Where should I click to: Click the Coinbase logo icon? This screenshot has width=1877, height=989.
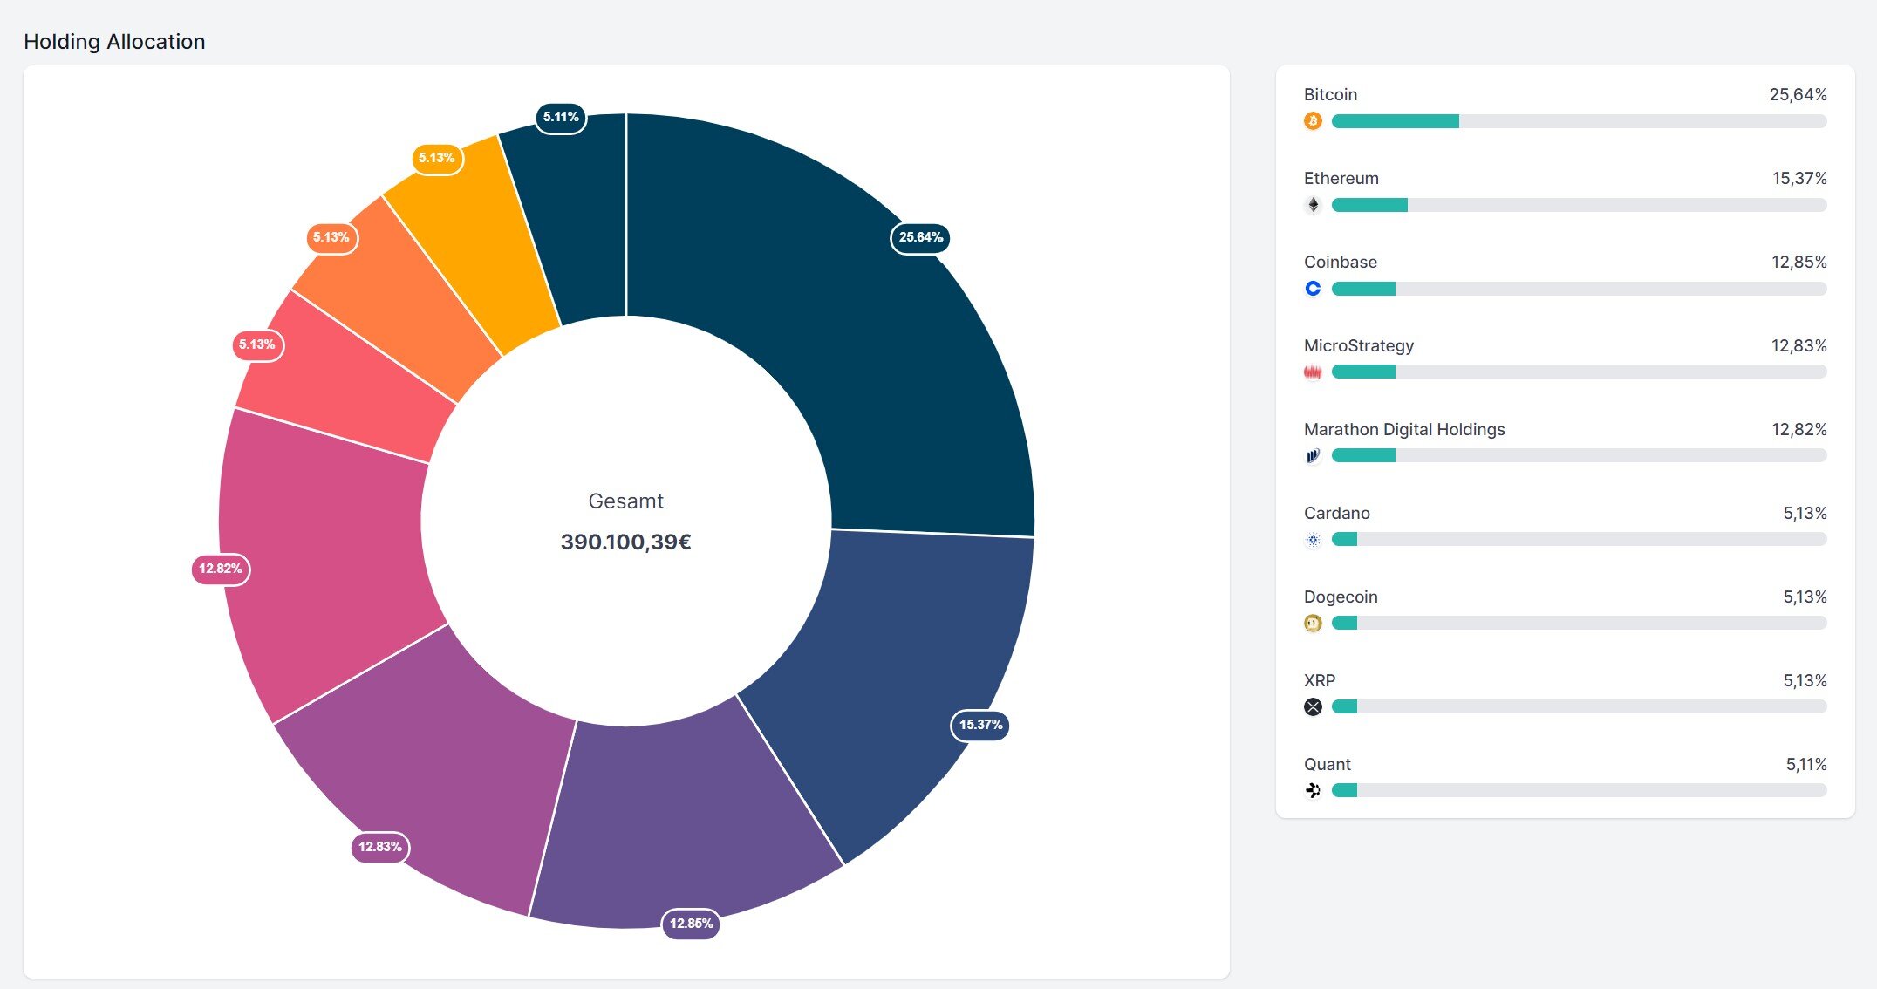click(1313, 289)
